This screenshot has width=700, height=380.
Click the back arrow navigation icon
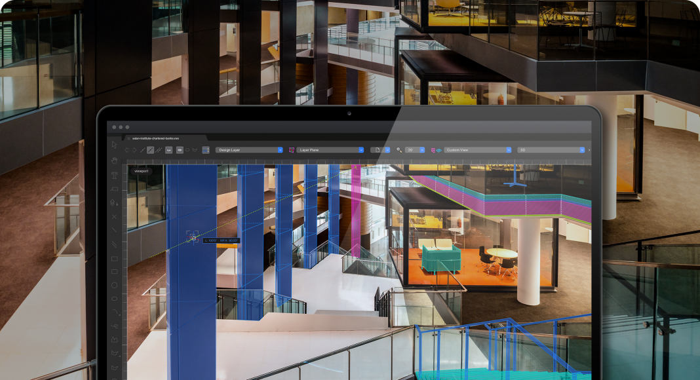(127, 150)
